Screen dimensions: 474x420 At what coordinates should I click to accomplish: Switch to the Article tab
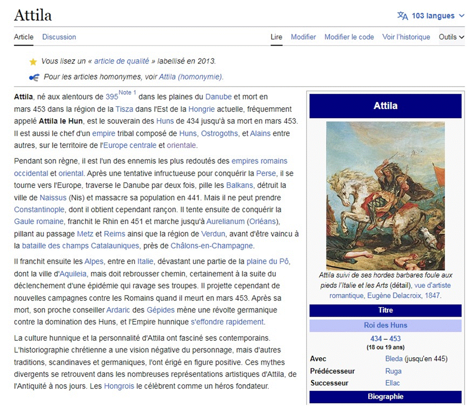tap(24, 37)
